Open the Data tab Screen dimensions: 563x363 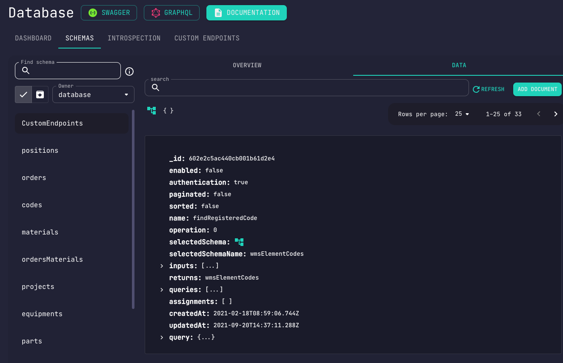coord(459,66)
